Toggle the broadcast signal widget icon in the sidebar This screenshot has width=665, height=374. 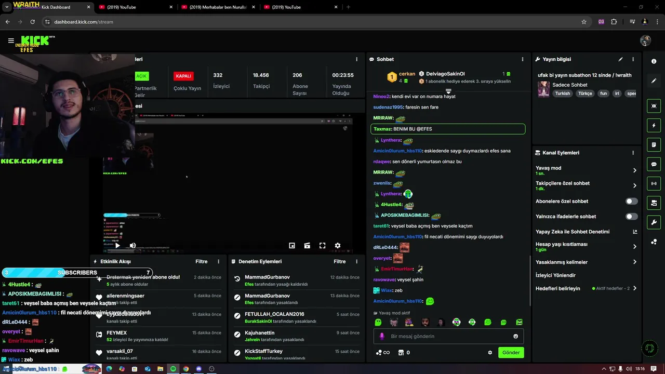(654, 183)
